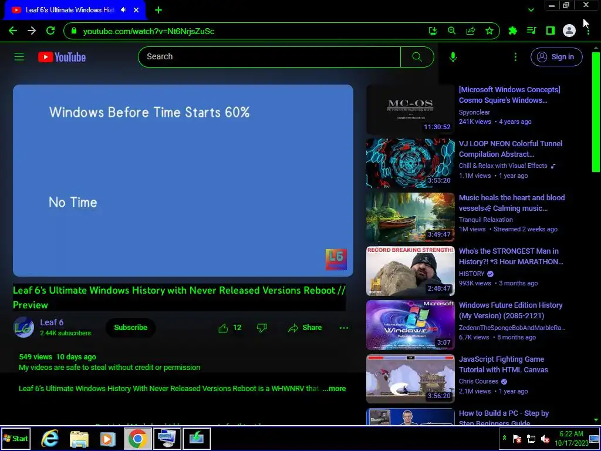Bookmark this page with the star icon

click(x=489, y=31)
